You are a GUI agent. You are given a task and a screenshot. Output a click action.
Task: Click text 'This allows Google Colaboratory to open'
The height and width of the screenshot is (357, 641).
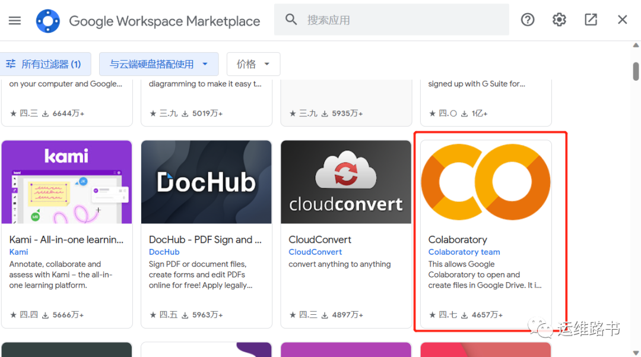[x=474, y=270]
